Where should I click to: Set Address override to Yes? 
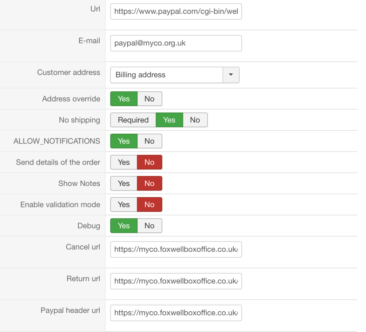pos(124,99)
